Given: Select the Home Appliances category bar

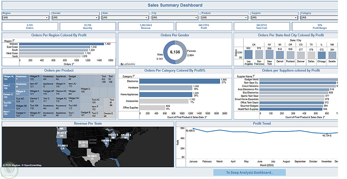Looking at the screenshot, I should pos(166,94).
